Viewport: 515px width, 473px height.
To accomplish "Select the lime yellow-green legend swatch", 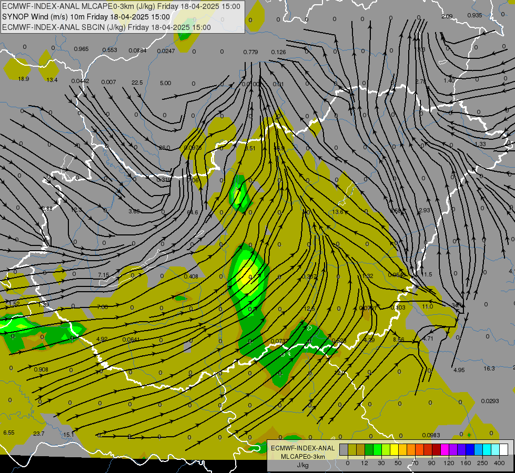I will [386, 449].
